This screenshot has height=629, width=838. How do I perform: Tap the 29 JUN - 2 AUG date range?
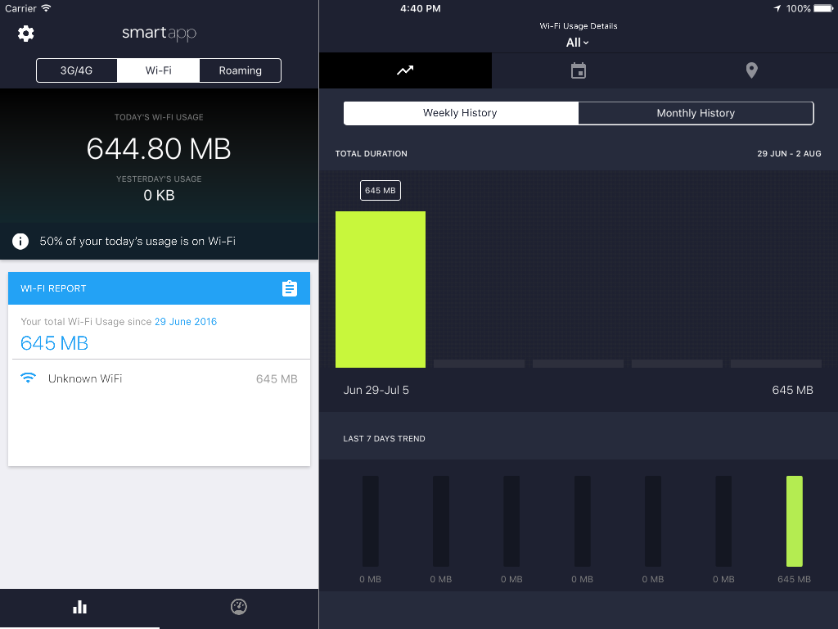[789, 153]
